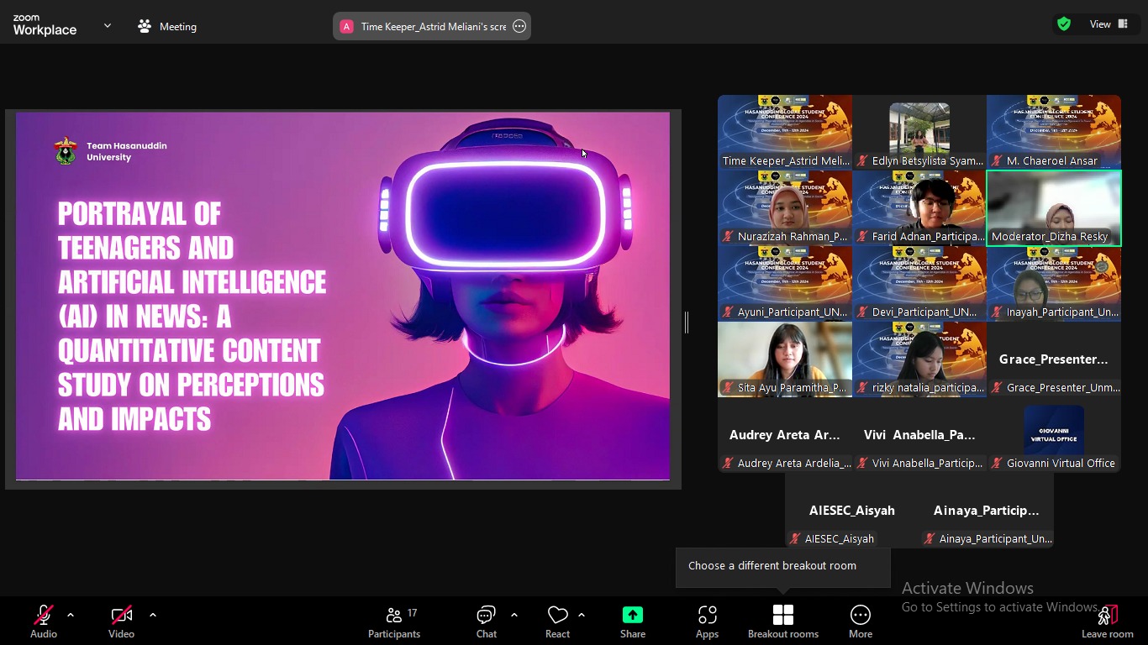Select the Devi_Participant video tile
Viewport: 1148px width, 645px height.
pyautogui.click(x=919, y=283)
